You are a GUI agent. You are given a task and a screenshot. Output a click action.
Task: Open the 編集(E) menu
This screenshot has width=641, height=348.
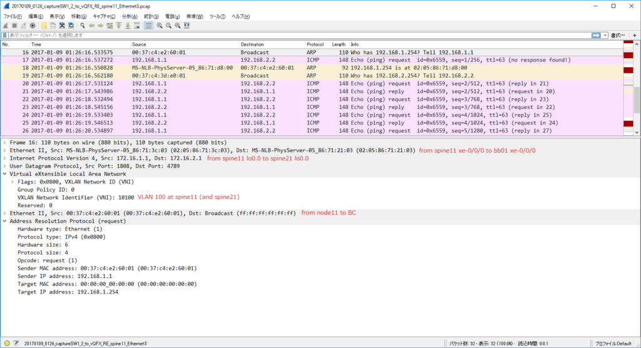point(36,16)
